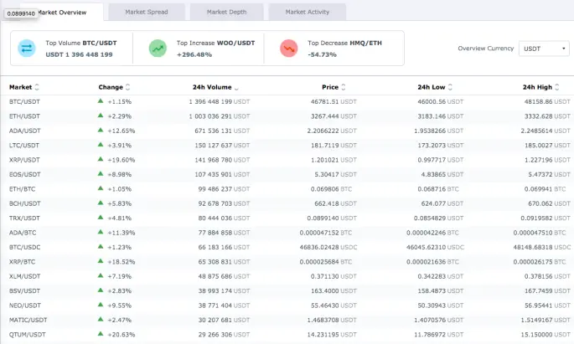Viewport: 574px width, 344px height.
Task: Select the BCH/USDT market name
Action: [25, 203]
